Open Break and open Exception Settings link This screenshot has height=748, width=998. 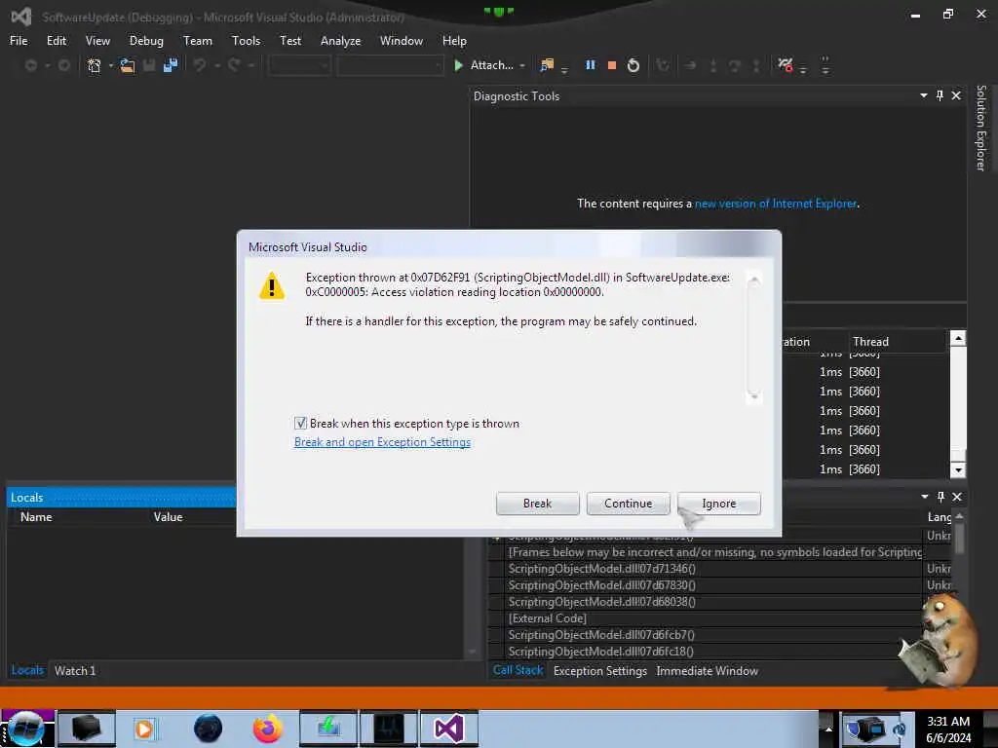pos(382,442)
